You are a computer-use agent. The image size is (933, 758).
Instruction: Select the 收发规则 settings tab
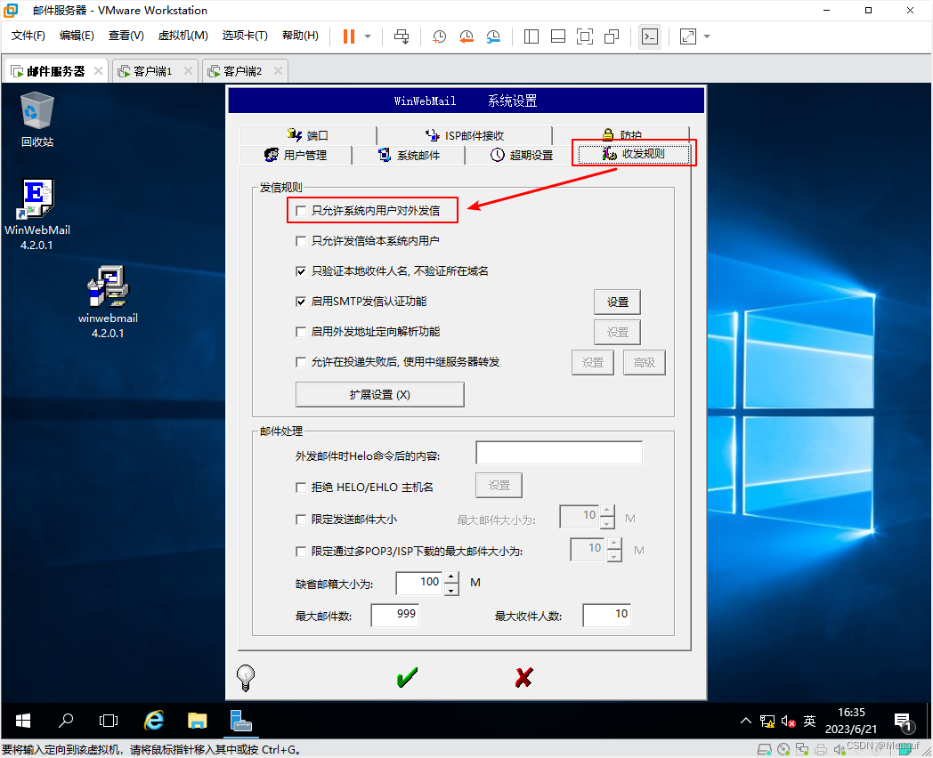pos(634,153)
